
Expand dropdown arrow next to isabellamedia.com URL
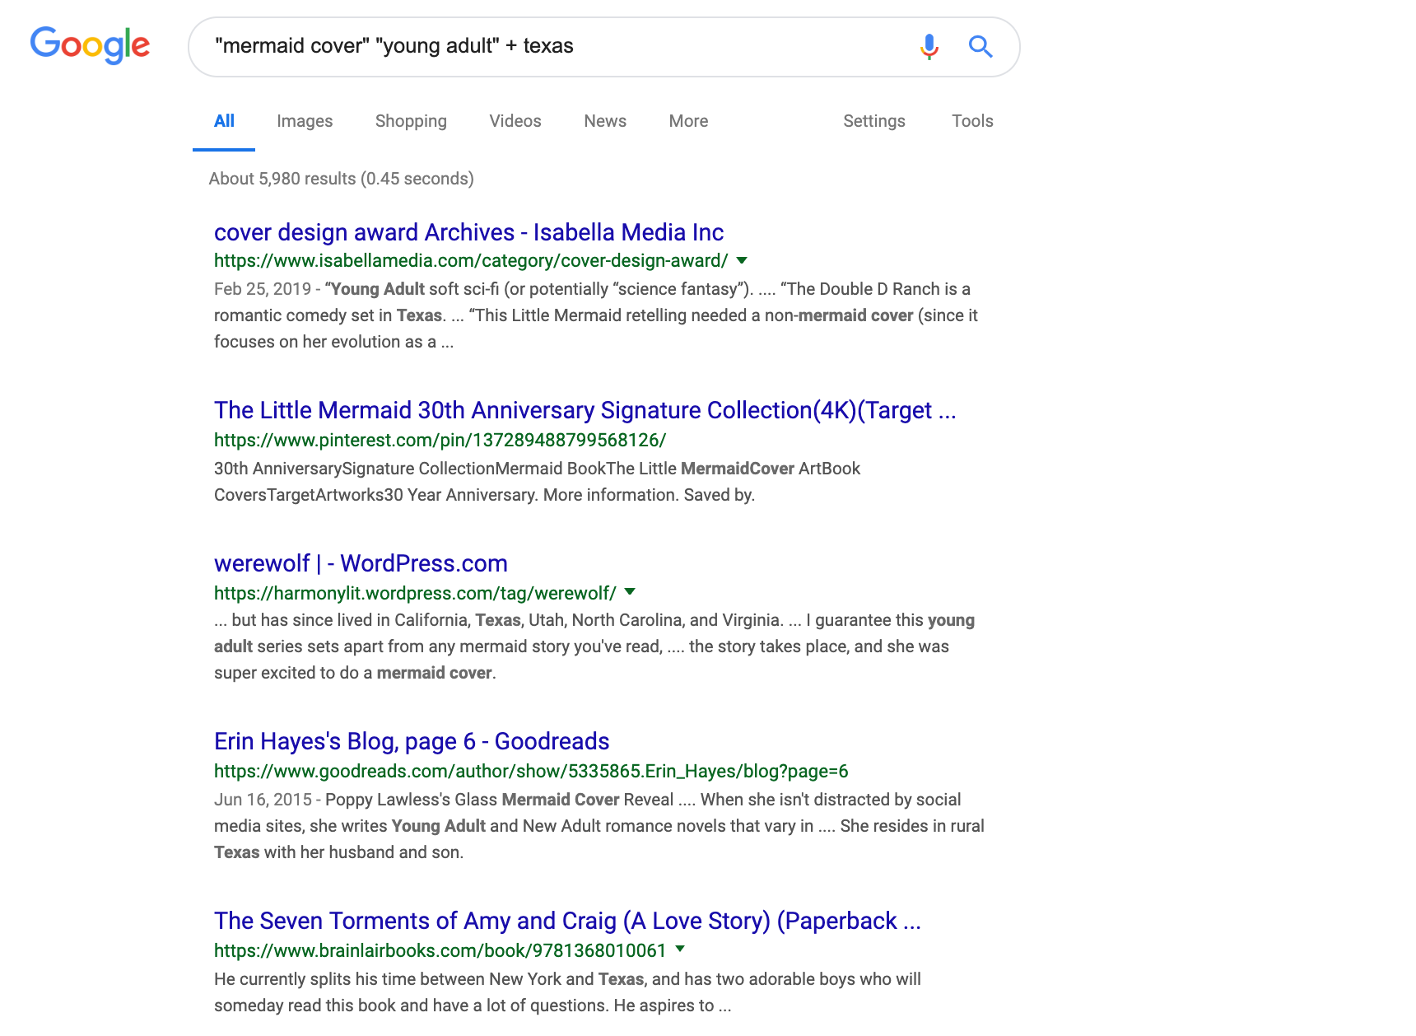pyautogui.click(x=742, y=260)
